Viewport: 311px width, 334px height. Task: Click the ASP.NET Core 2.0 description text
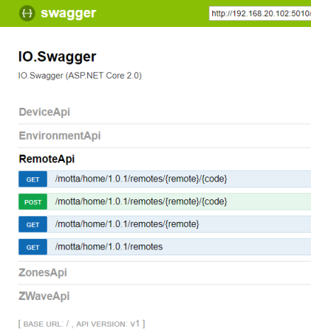tap(80, 76)
